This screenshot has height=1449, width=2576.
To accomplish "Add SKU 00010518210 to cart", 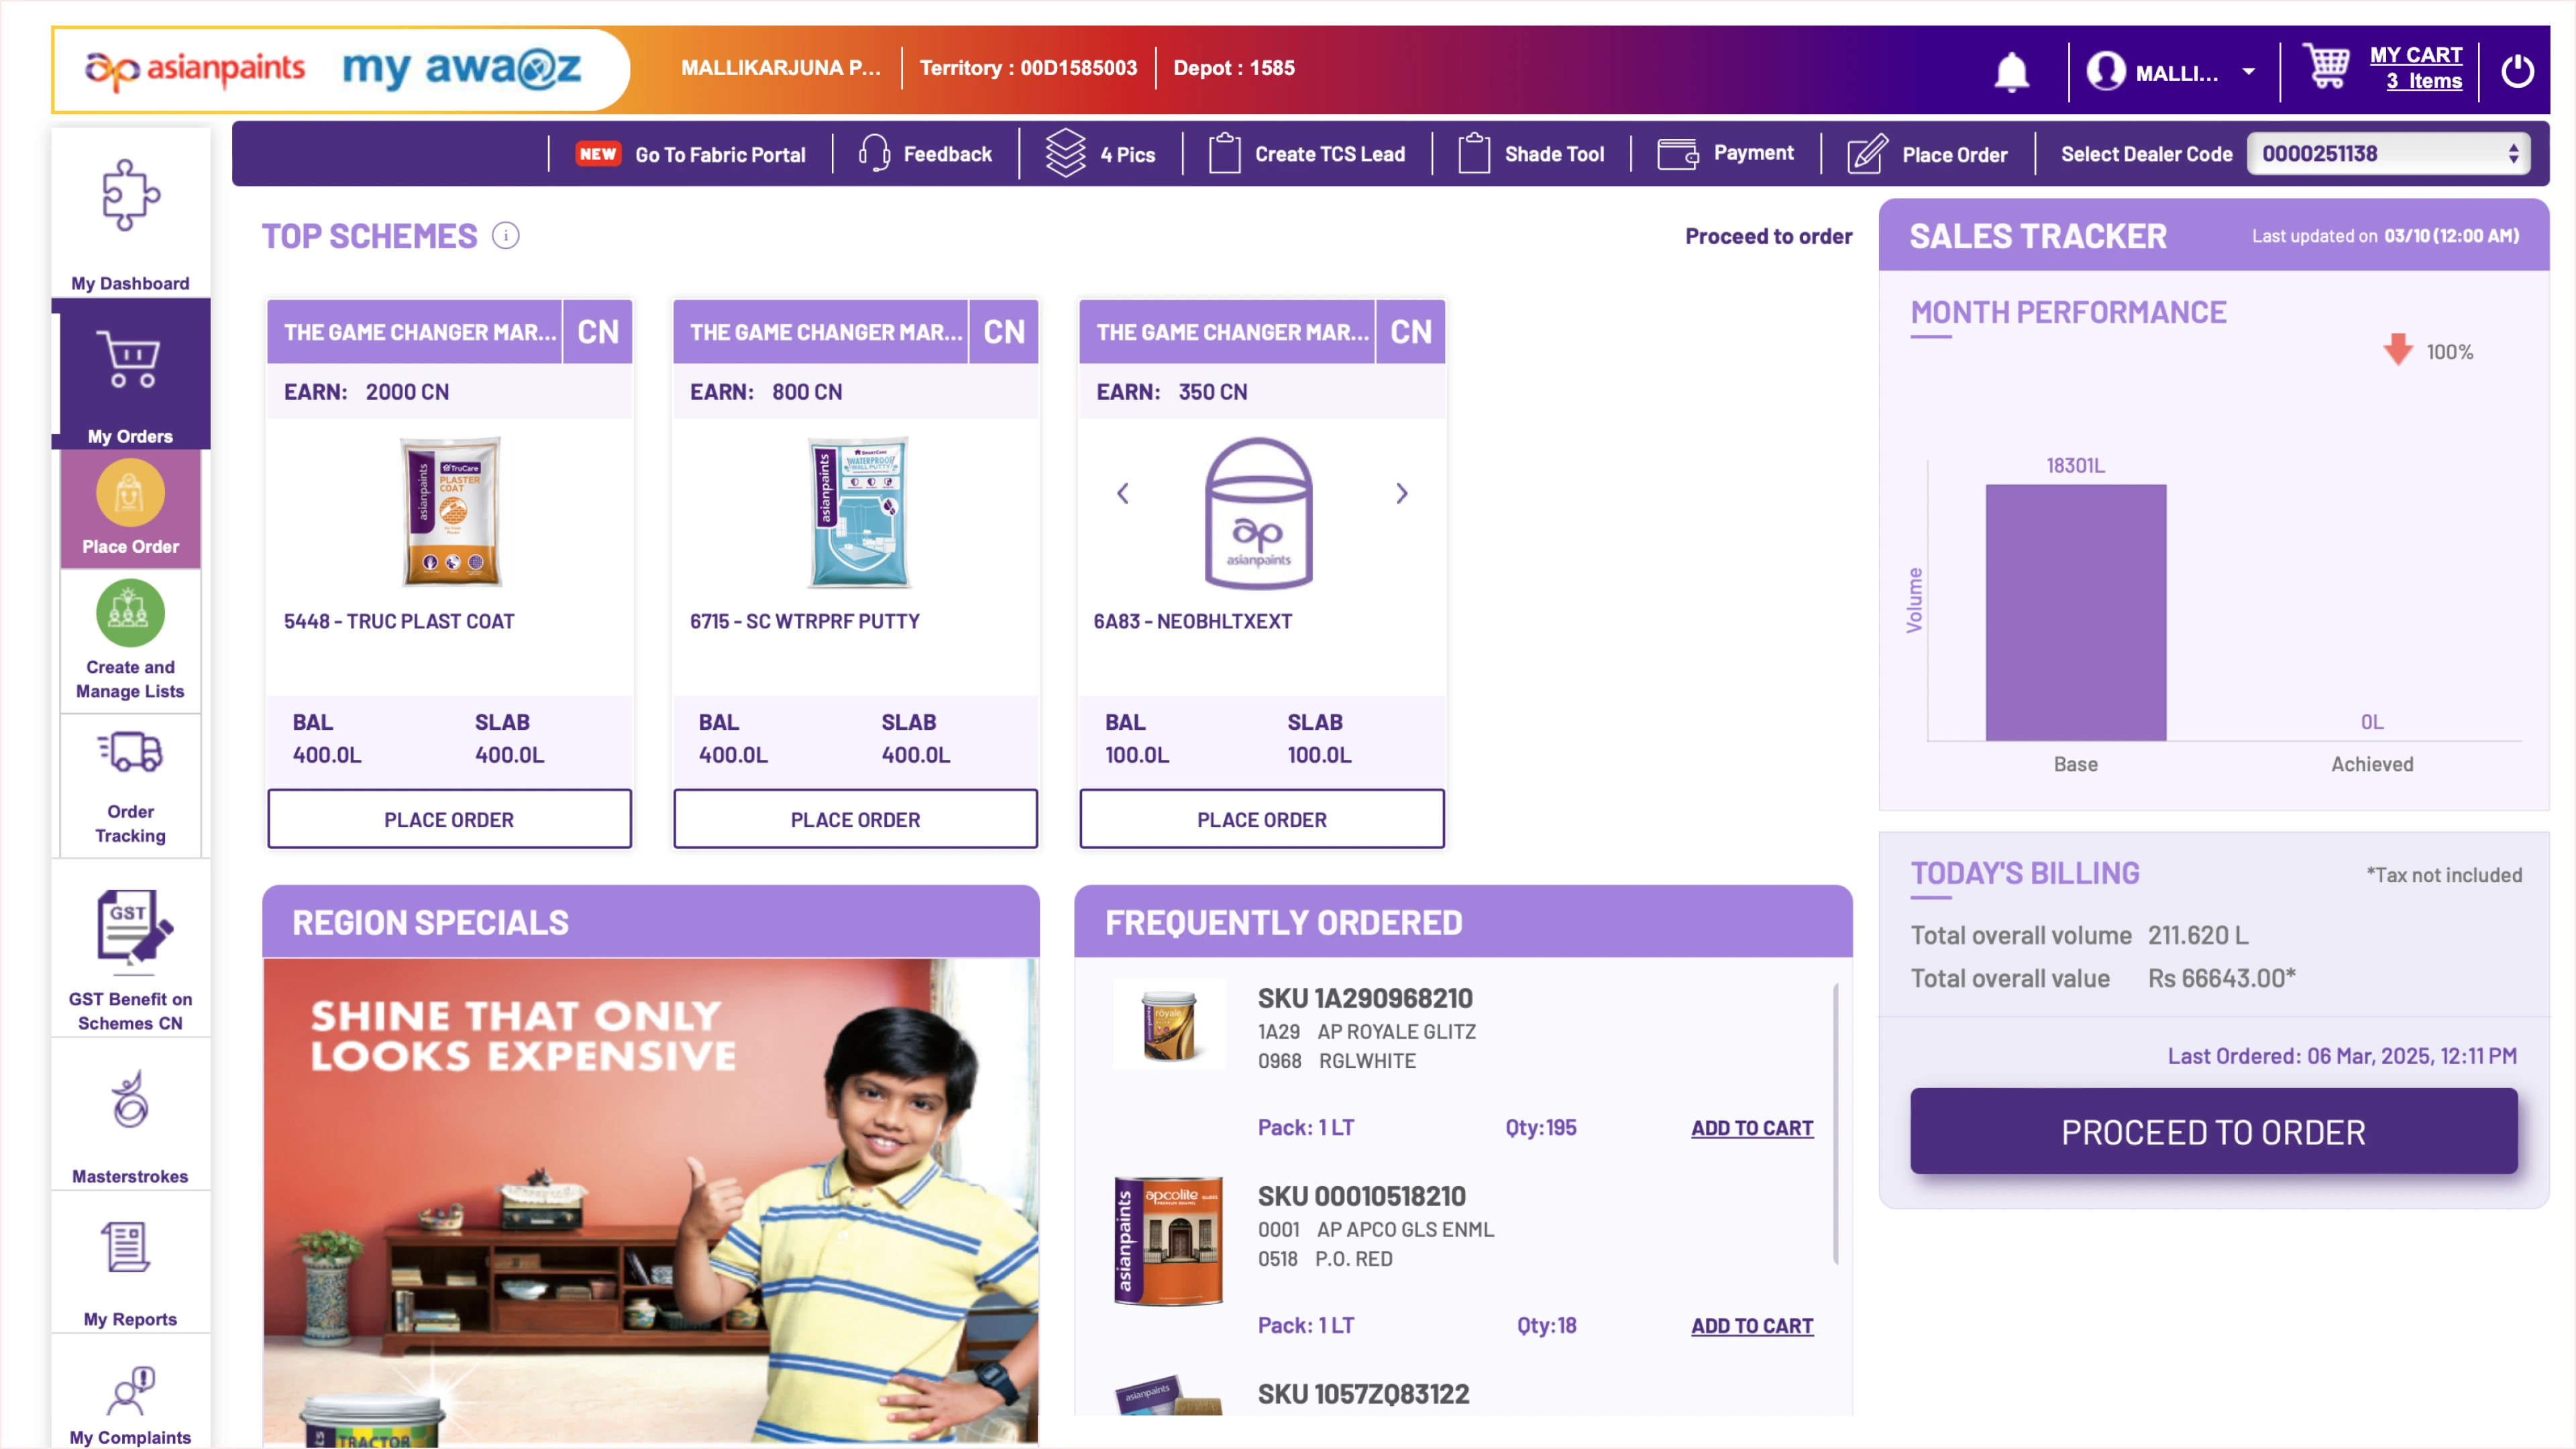I will pos(1752,1326).
